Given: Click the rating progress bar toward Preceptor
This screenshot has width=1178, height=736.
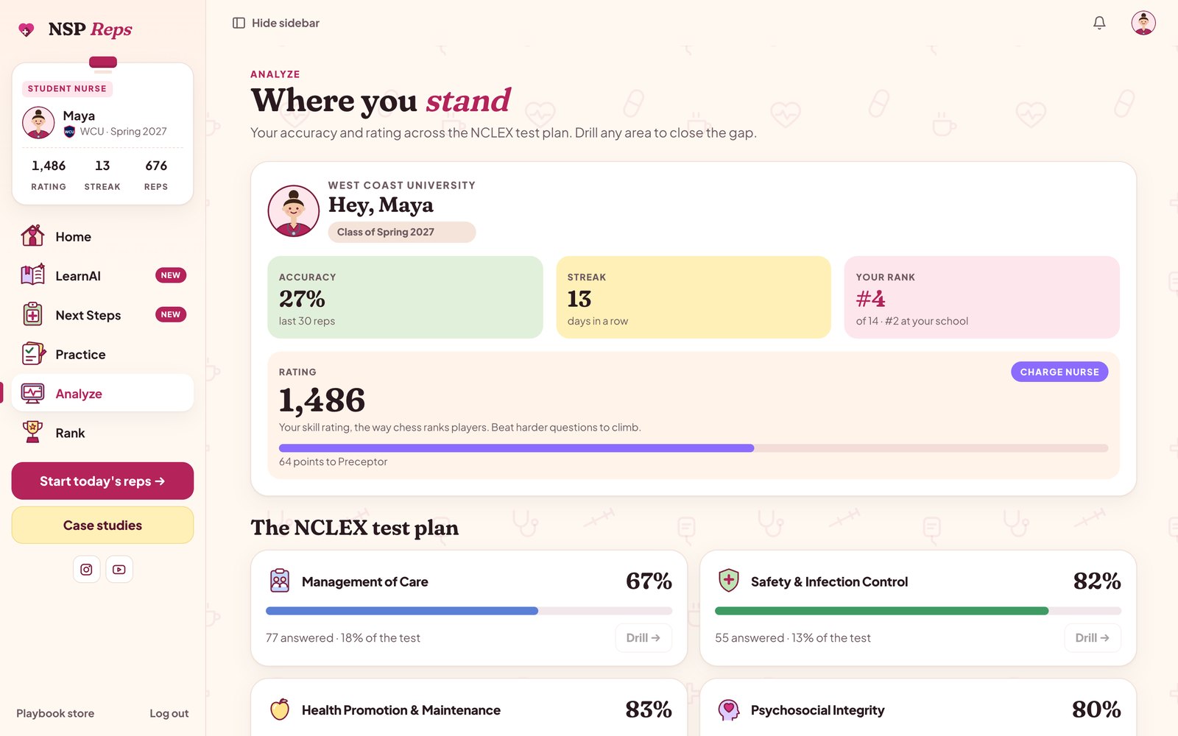Looking at the screenshot, I should [694, 448].
